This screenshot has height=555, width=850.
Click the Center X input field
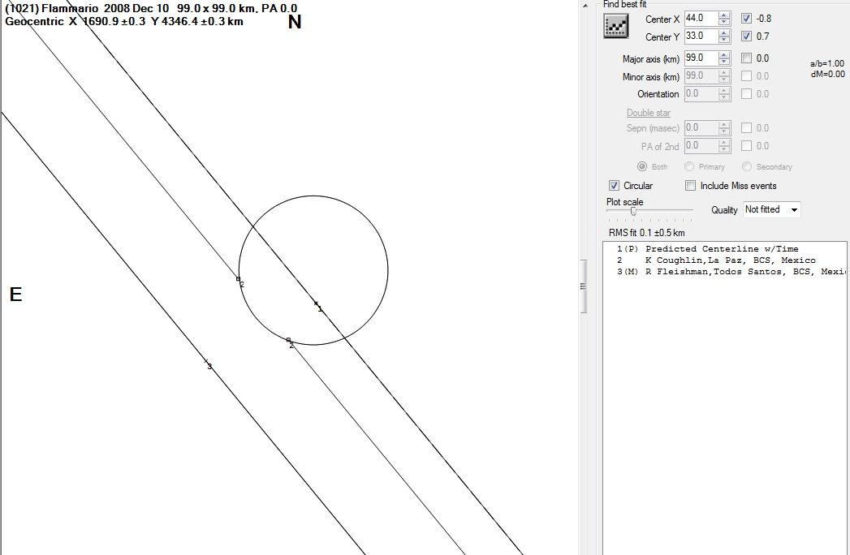pyautogui.click(x=701, y=18)
